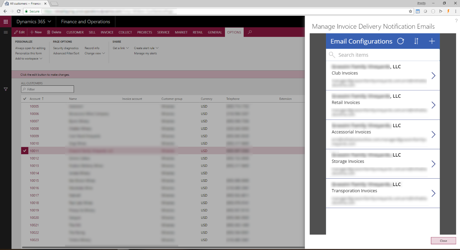The height and width of the screenshot is (250, 460).
Task: Switch to the INVOICE tab
Action: pos(107,32)
